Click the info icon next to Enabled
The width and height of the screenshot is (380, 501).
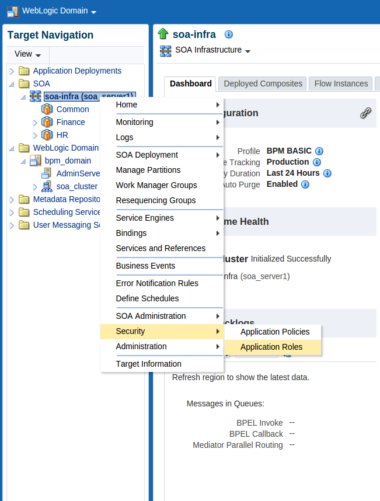point(305,185)
